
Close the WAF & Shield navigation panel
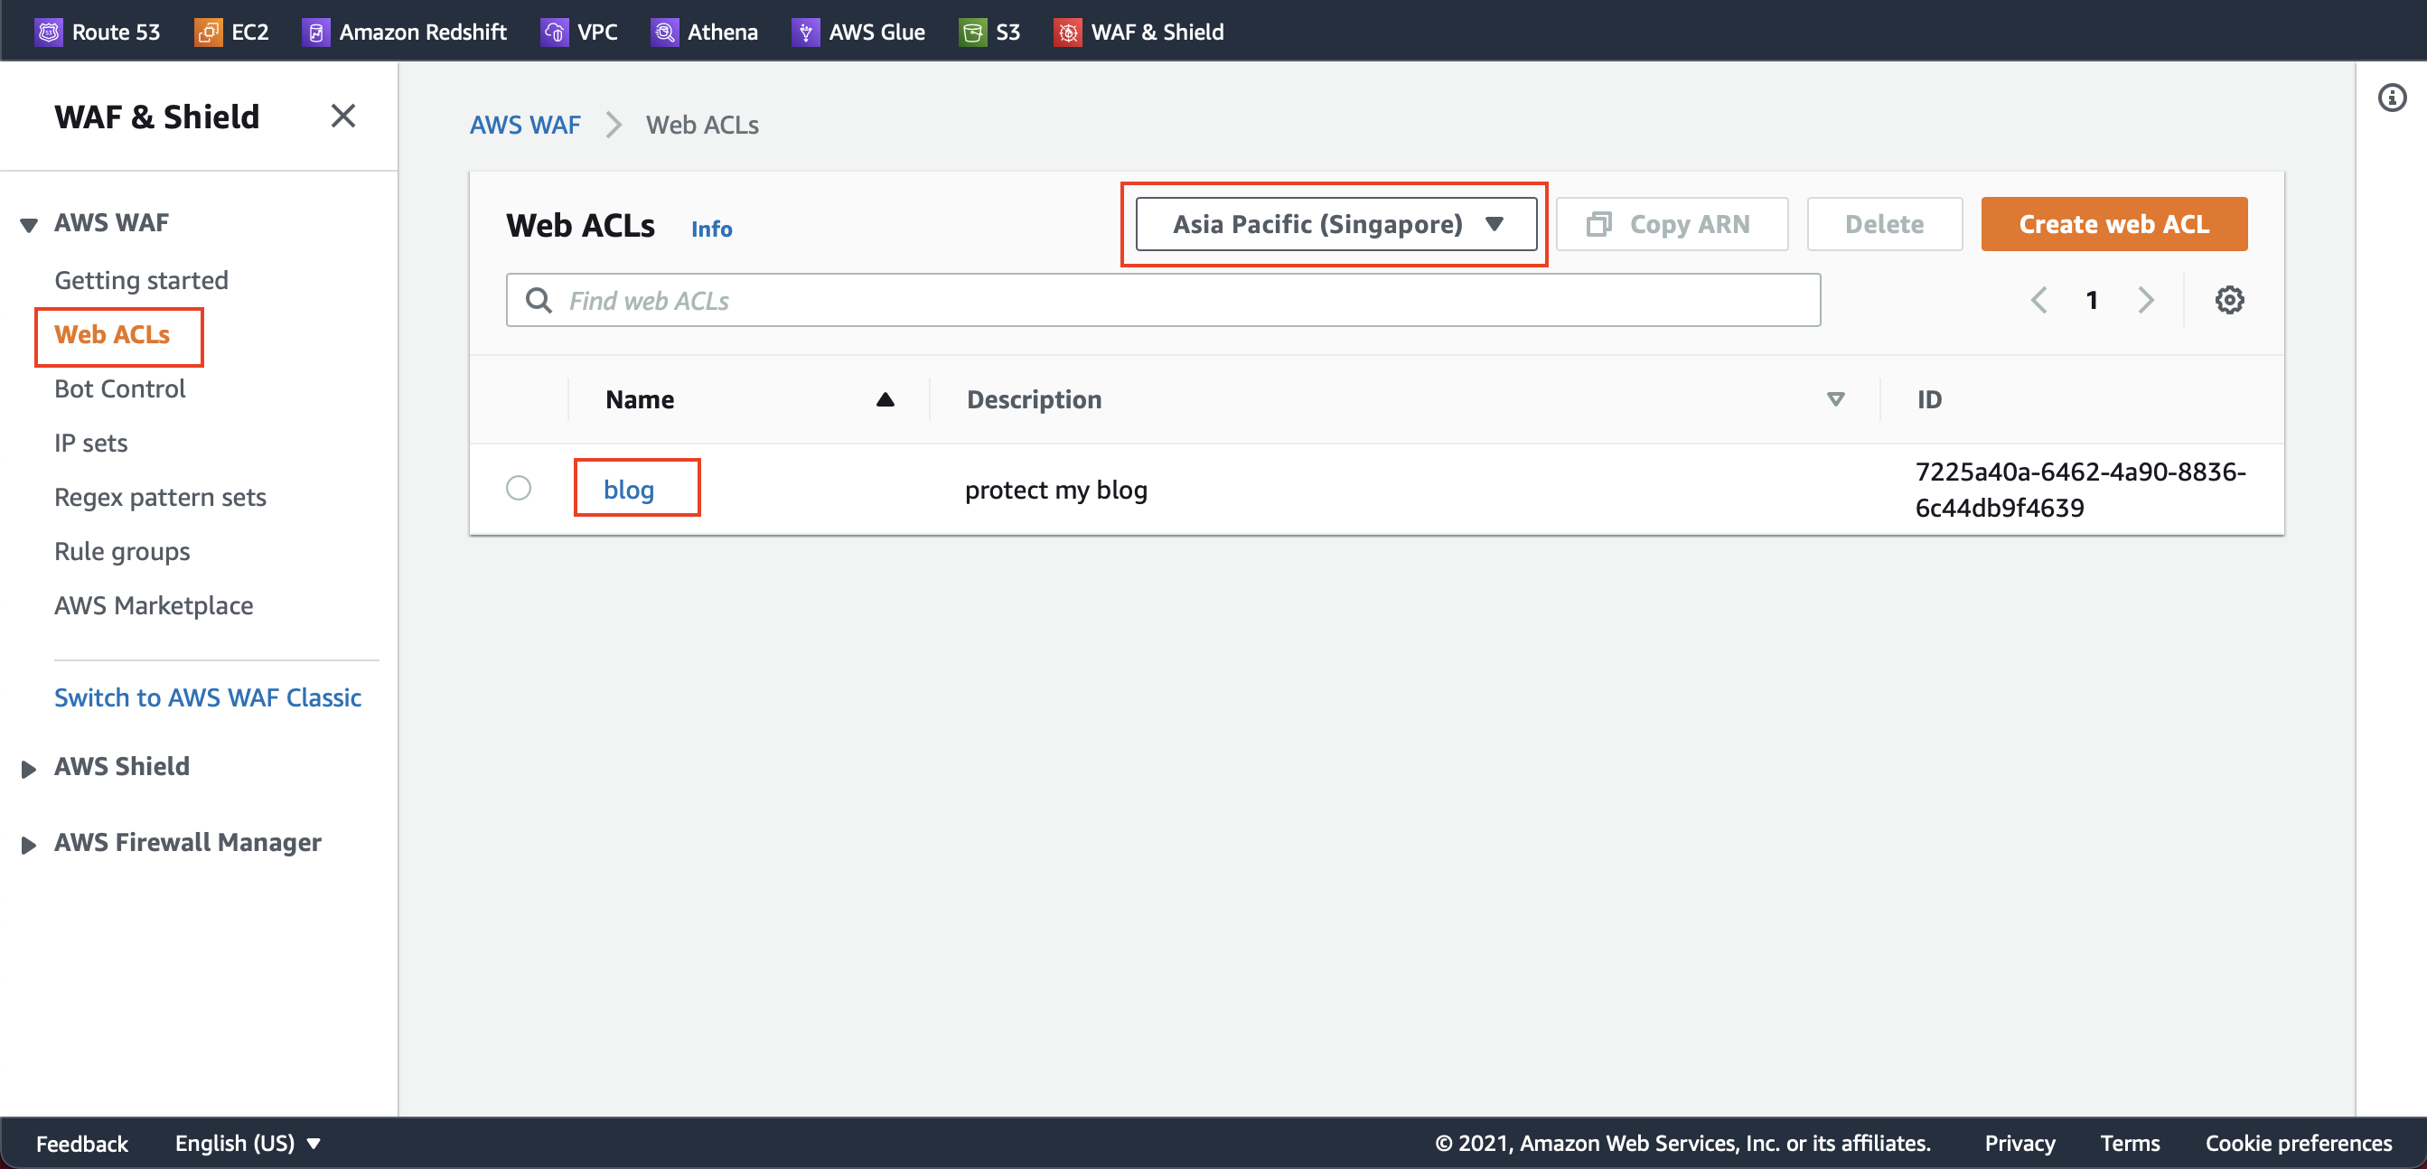(343, 116)
